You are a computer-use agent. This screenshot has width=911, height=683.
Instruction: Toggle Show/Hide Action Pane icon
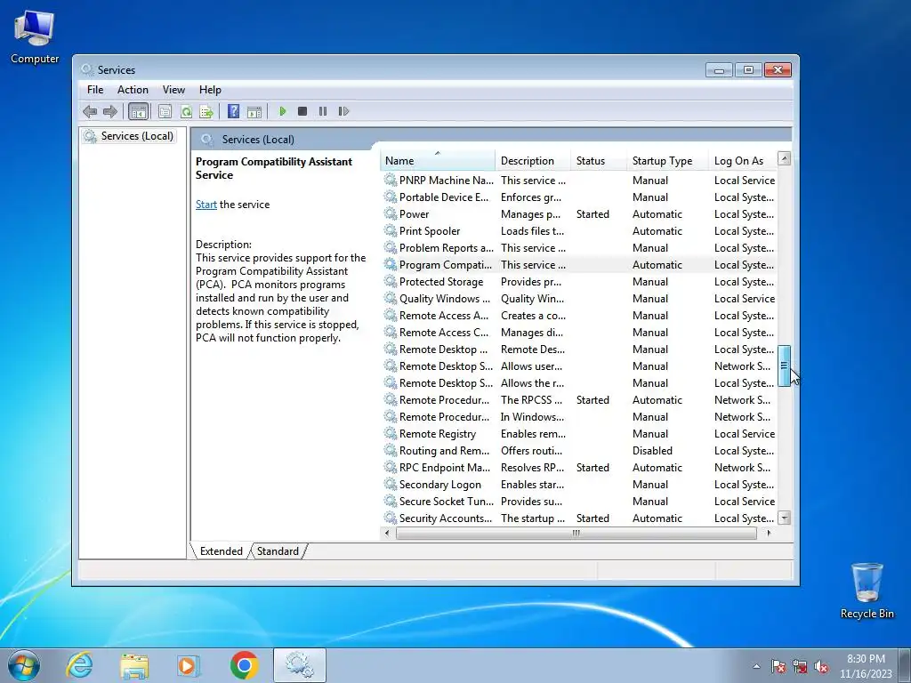pyautogui.click(x=254, y=111)
